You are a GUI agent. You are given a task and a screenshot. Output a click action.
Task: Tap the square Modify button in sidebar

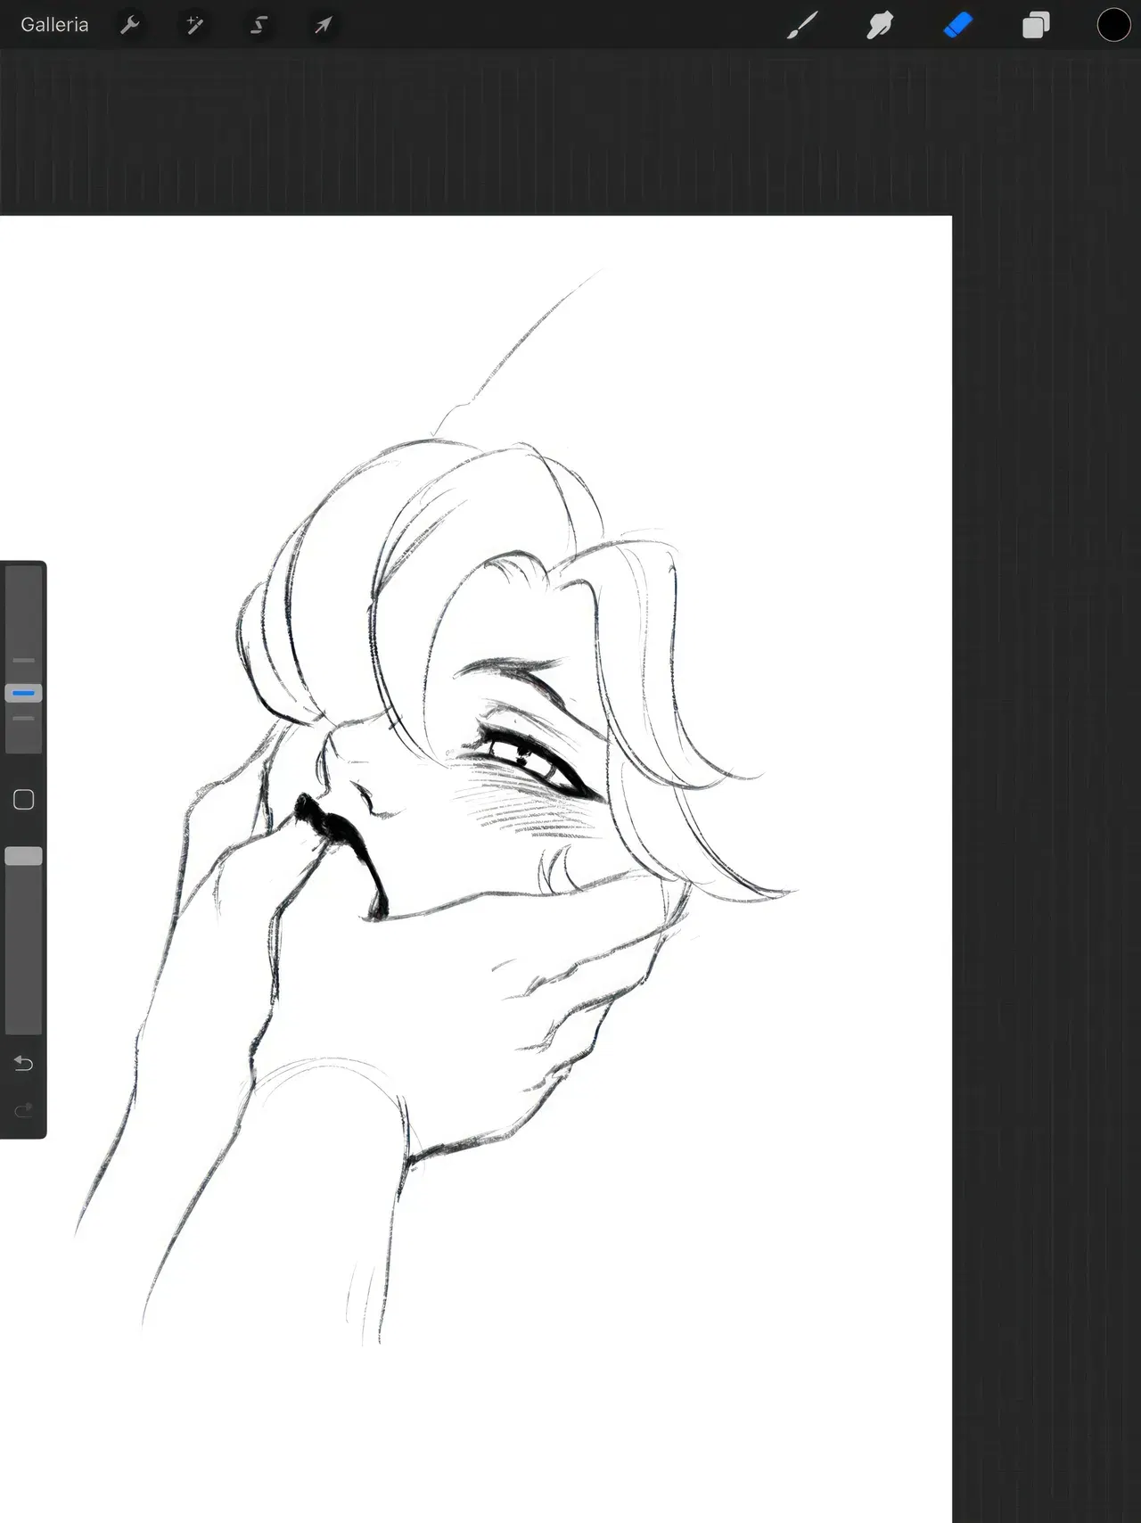24,800
